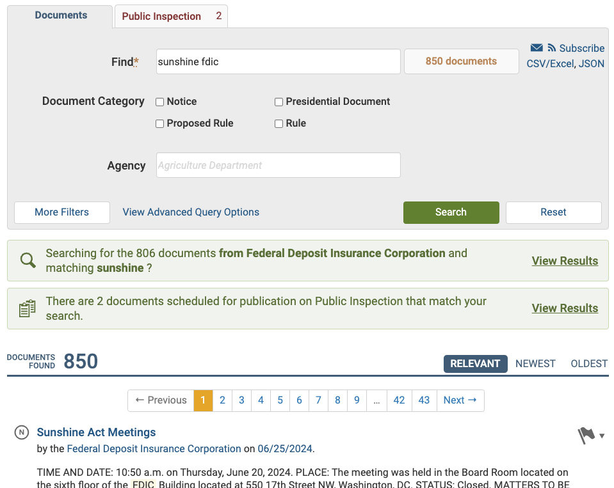Click the magnifier icon in the search suggestion banner
The width and height of the screenshot is (614, 488).
point(28,260)
